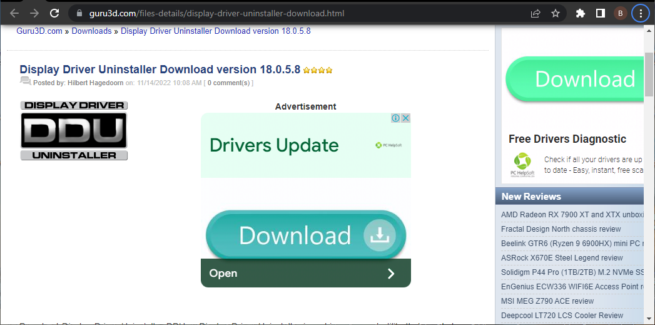Close the Drivers Update advertisement

[405, 118]
